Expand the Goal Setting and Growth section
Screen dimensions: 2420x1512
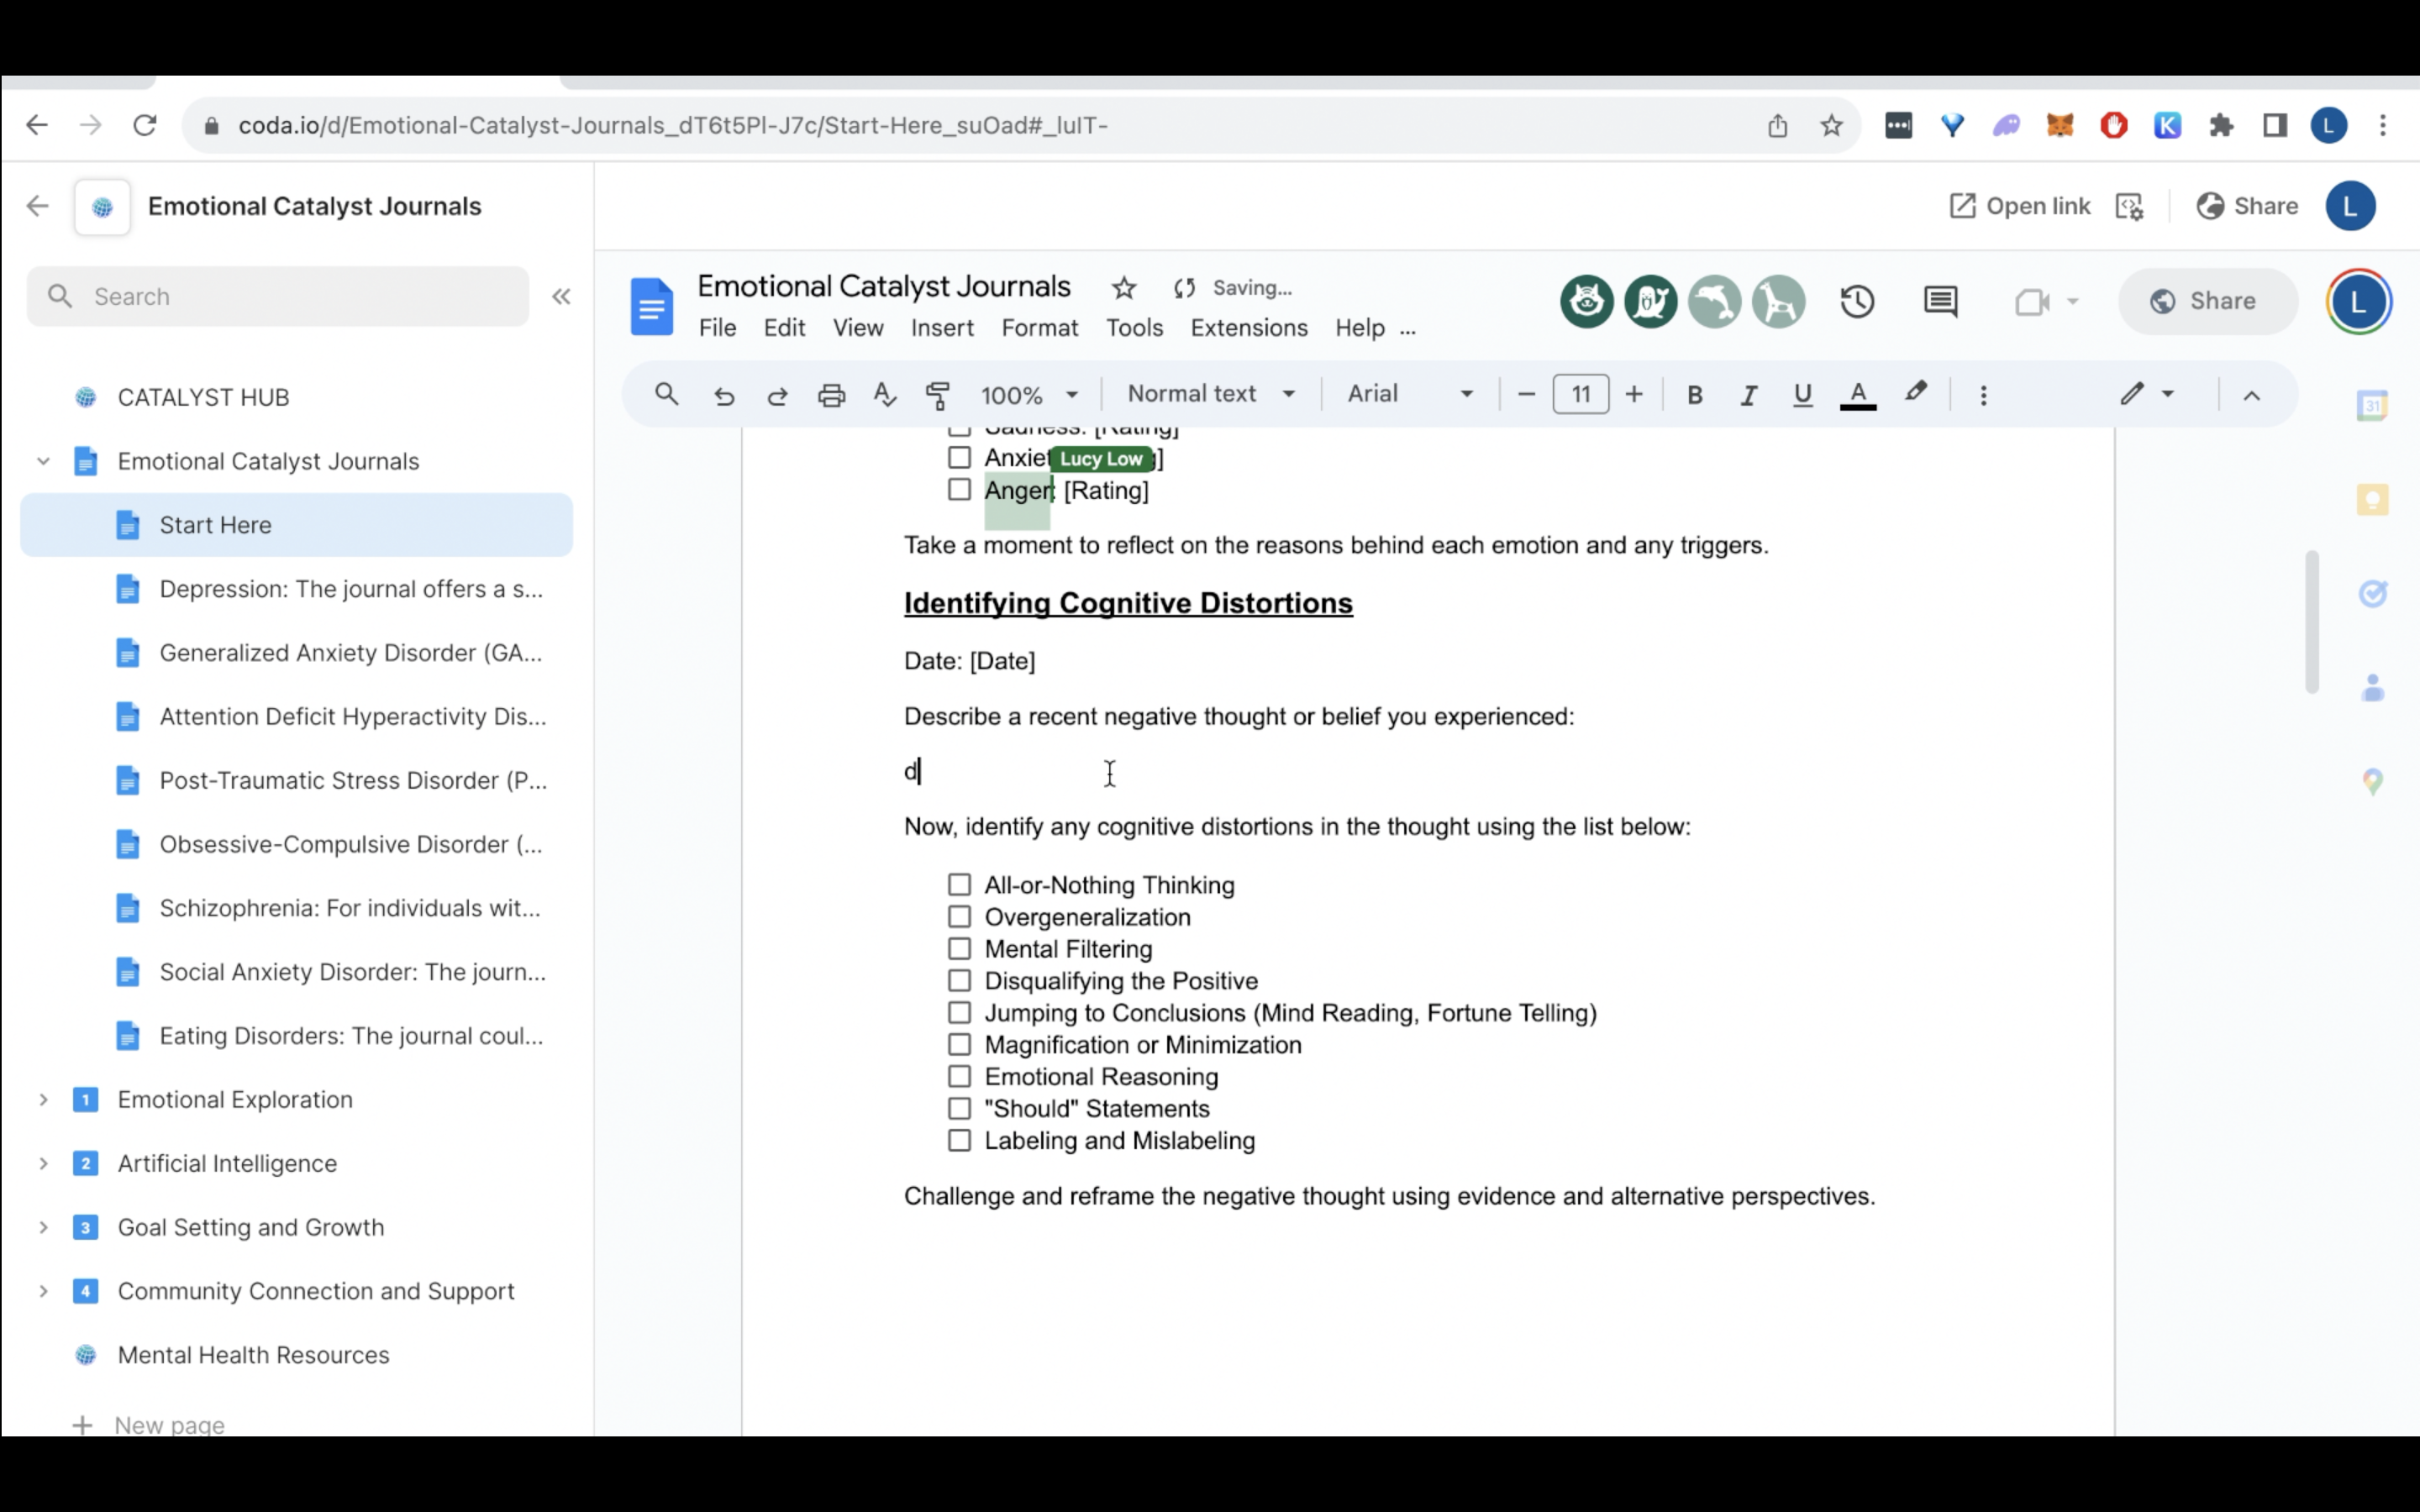coord(43,1227)
